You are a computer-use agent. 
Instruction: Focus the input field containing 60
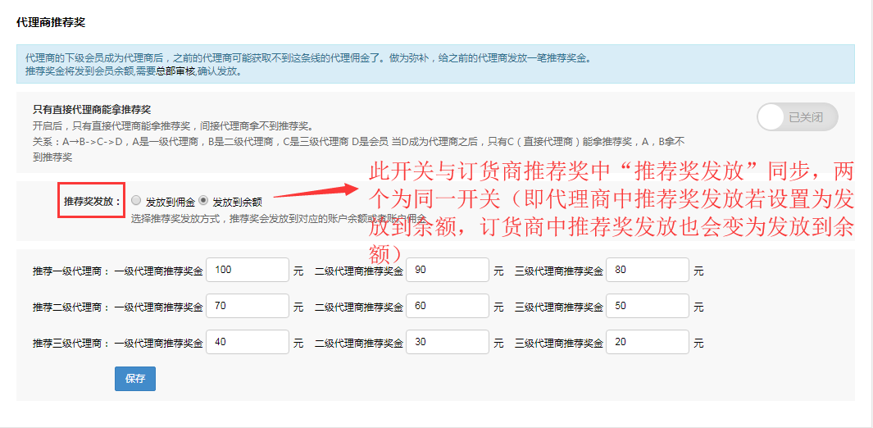(447, 306)
